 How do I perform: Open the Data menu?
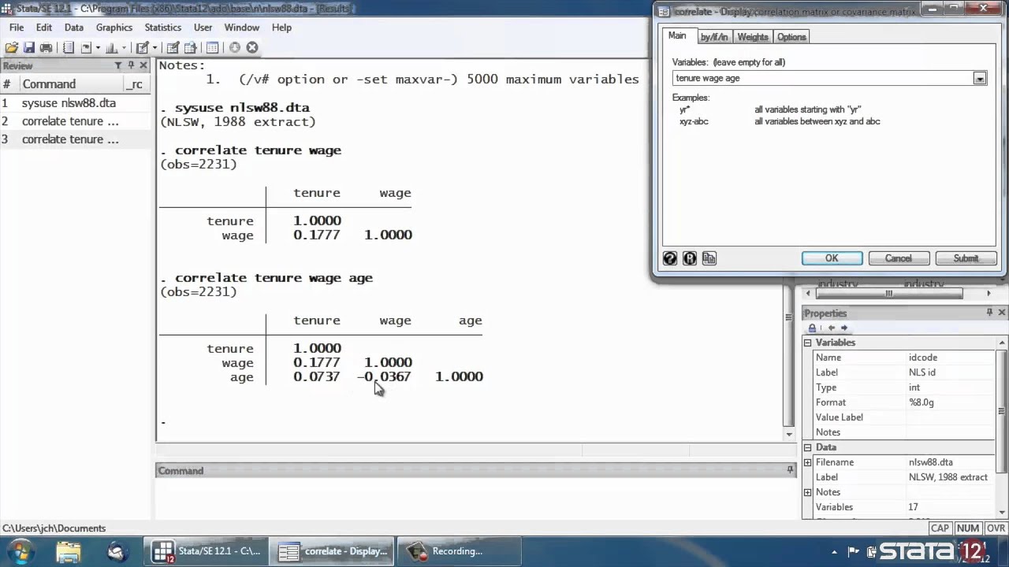click(x=74, y=27)
